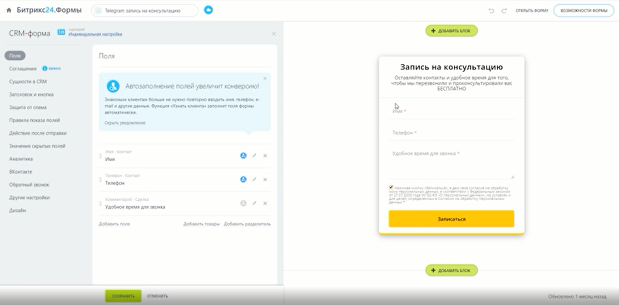Click the redo arrow icon
This screenshot has width=619, height=305.
tap(504, 10)
